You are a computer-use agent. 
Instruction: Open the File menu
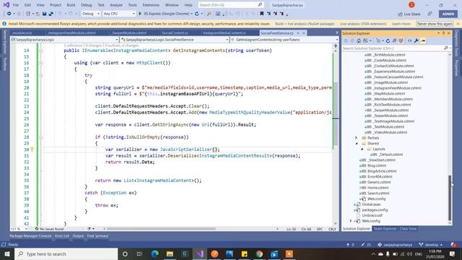coord(16,5)
